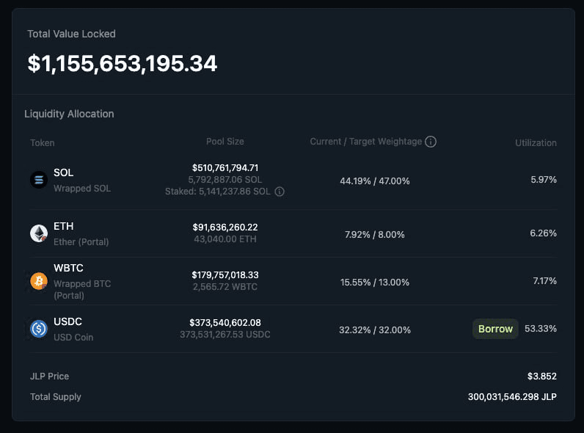The image size is (584, 433).
Task: Click the Token column header
Action: pos(42,142)
